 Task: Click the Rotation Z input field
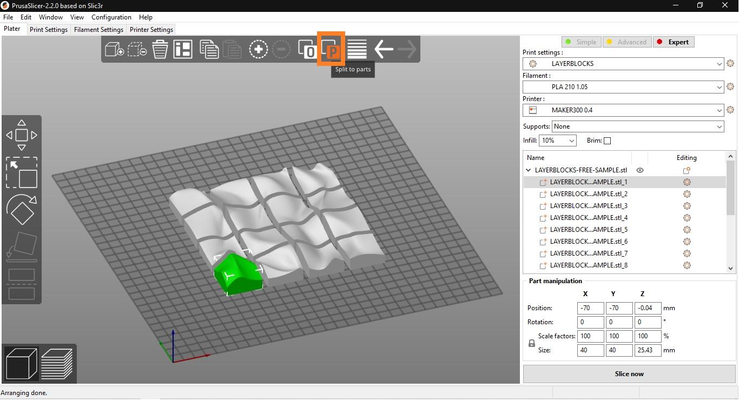648,322
